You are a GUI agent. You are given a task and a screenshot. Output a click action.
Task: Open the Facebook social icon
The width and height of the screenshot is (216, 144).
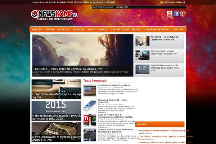176,14
